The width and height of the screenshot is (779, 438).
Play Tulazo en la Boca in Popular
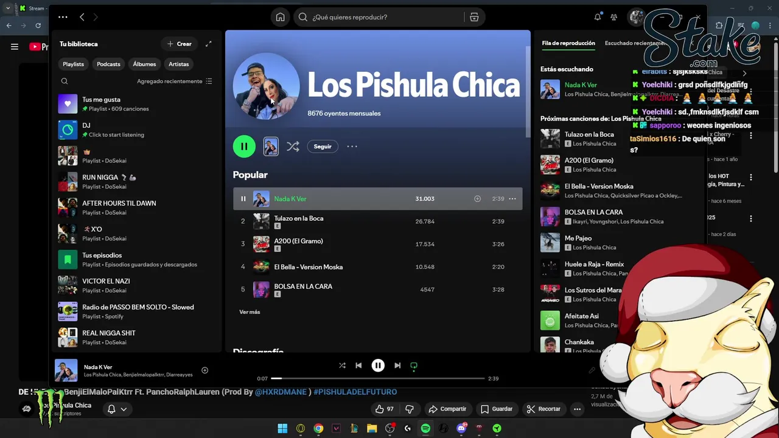coord(377,221)
